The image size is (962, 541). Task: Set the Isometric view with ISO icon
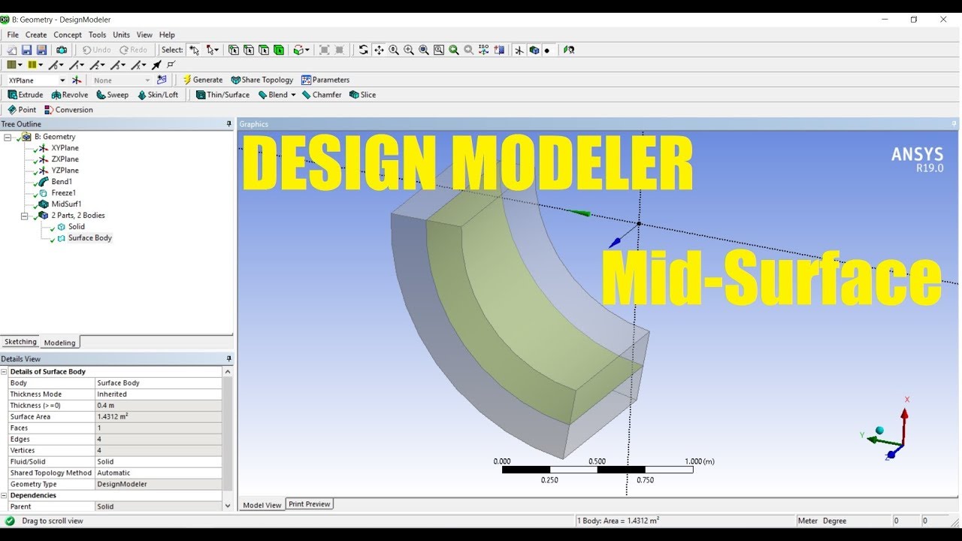tap(484, 50)
